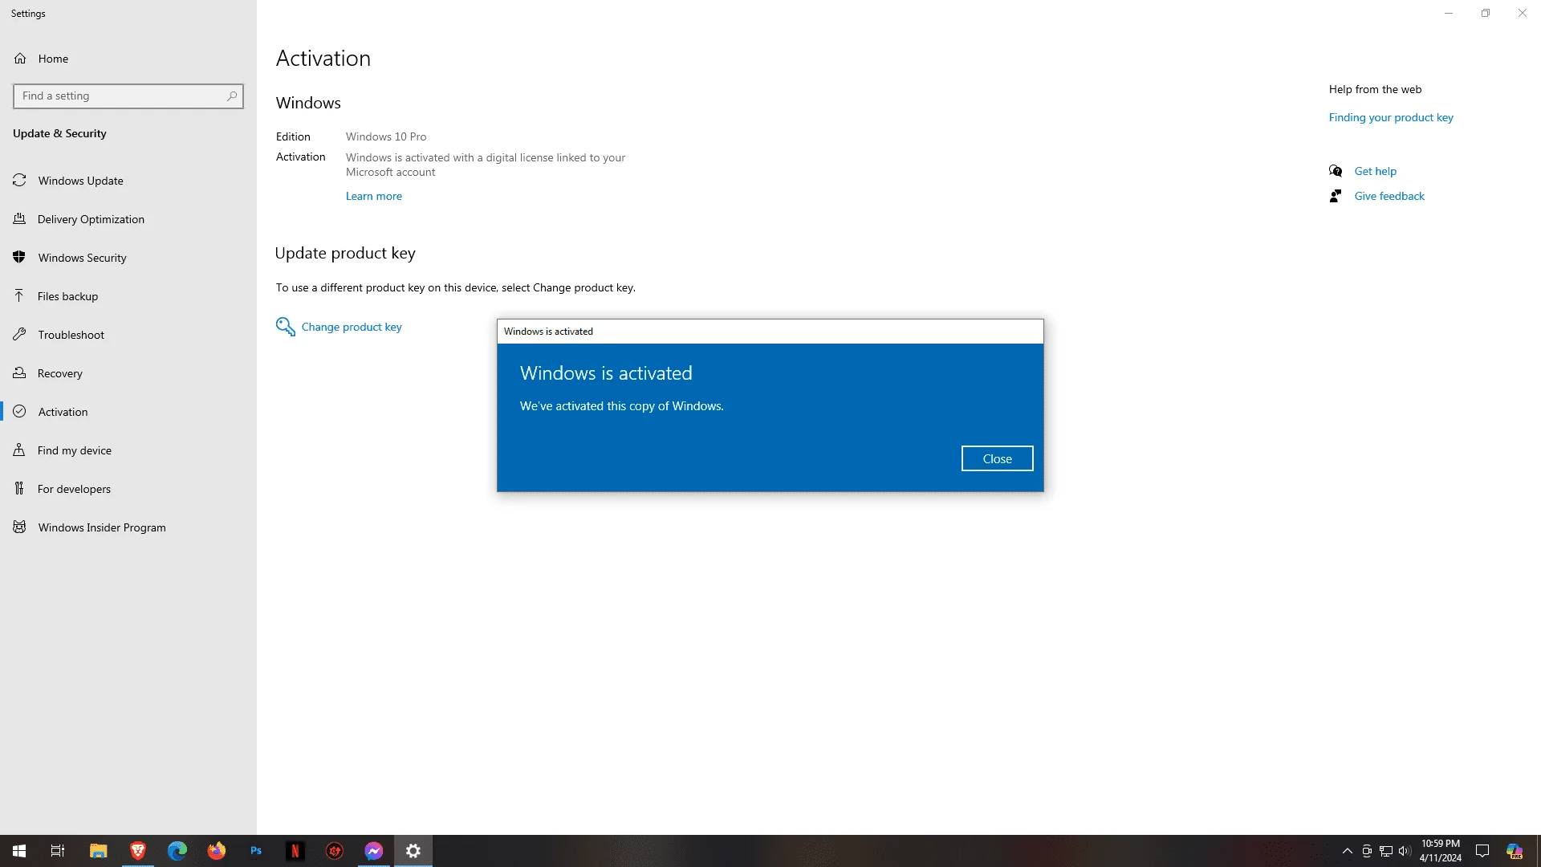Click the 'Help from the web' heading
This screenshot has height=867, width=1541.
click(1375, 89)
